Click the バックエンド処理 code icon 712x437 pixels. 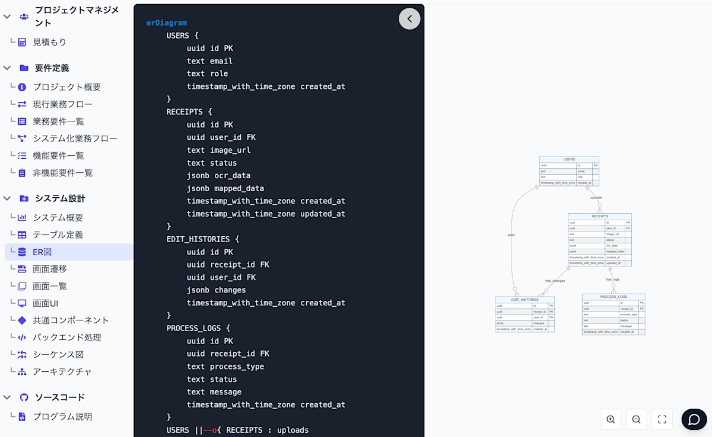[22, 338]
